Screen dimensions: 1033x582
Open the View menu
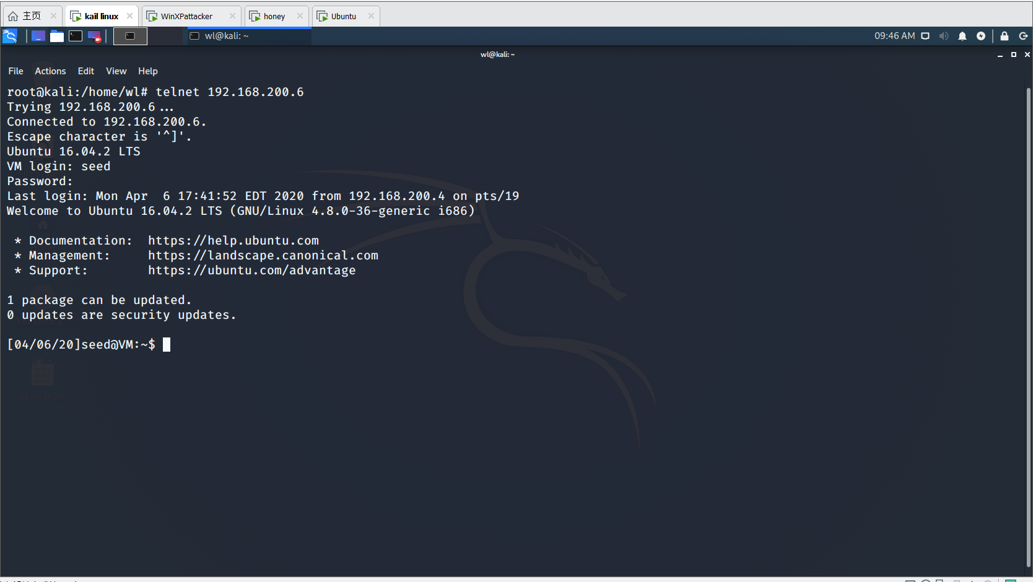point(116,71)
